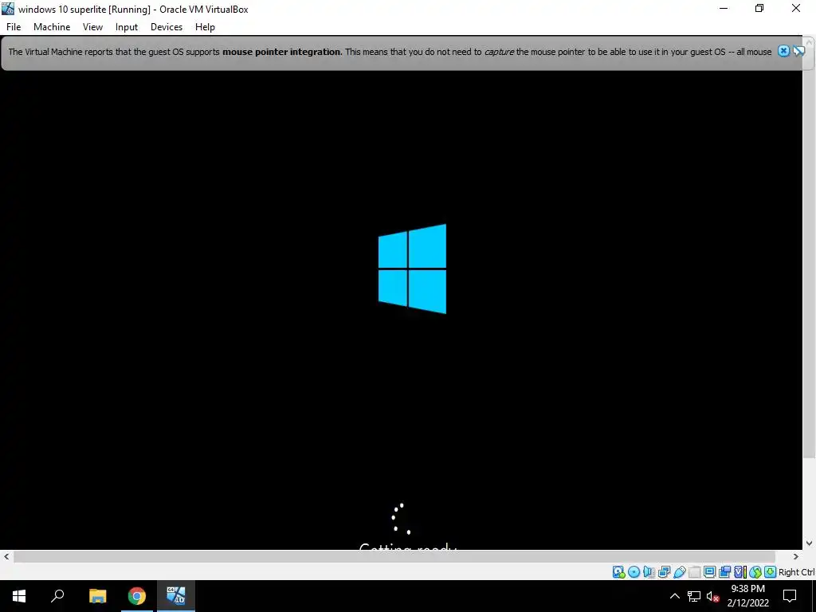This screenshot has width=816, height=612.
Task: Click the vertical scrollbar down arrow
Action: point(810,543)
